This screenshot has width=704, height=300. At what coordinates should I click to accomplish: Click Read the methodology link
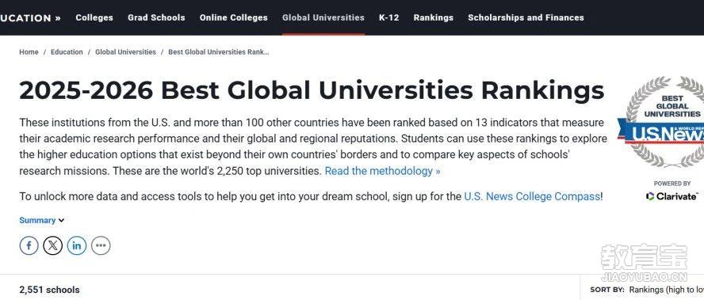(x=383, y=171)
